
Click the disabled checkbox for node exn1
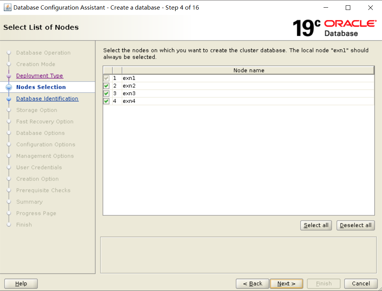[106, 78]
